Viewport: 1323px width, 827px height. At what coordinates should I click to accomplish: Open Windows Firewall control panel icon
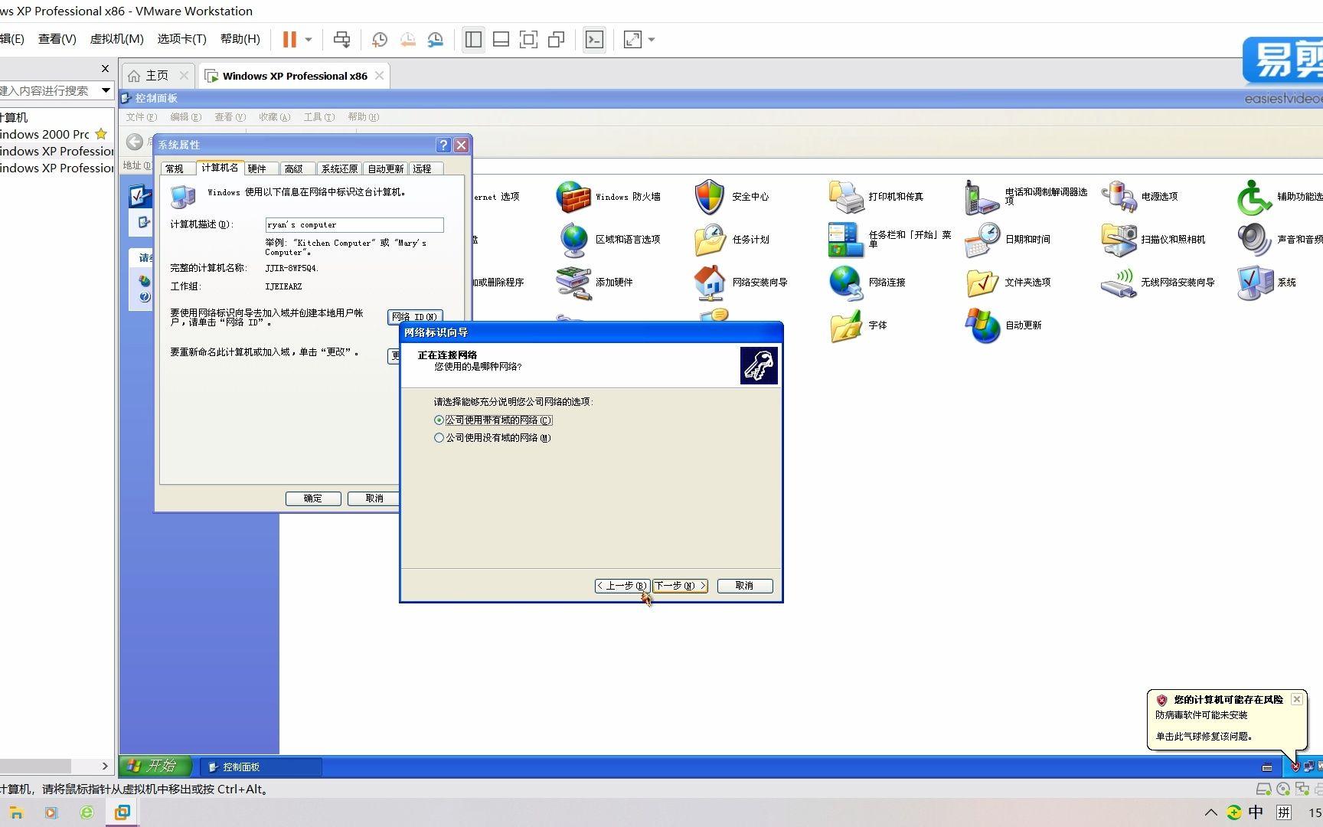(x=573, y=197)
